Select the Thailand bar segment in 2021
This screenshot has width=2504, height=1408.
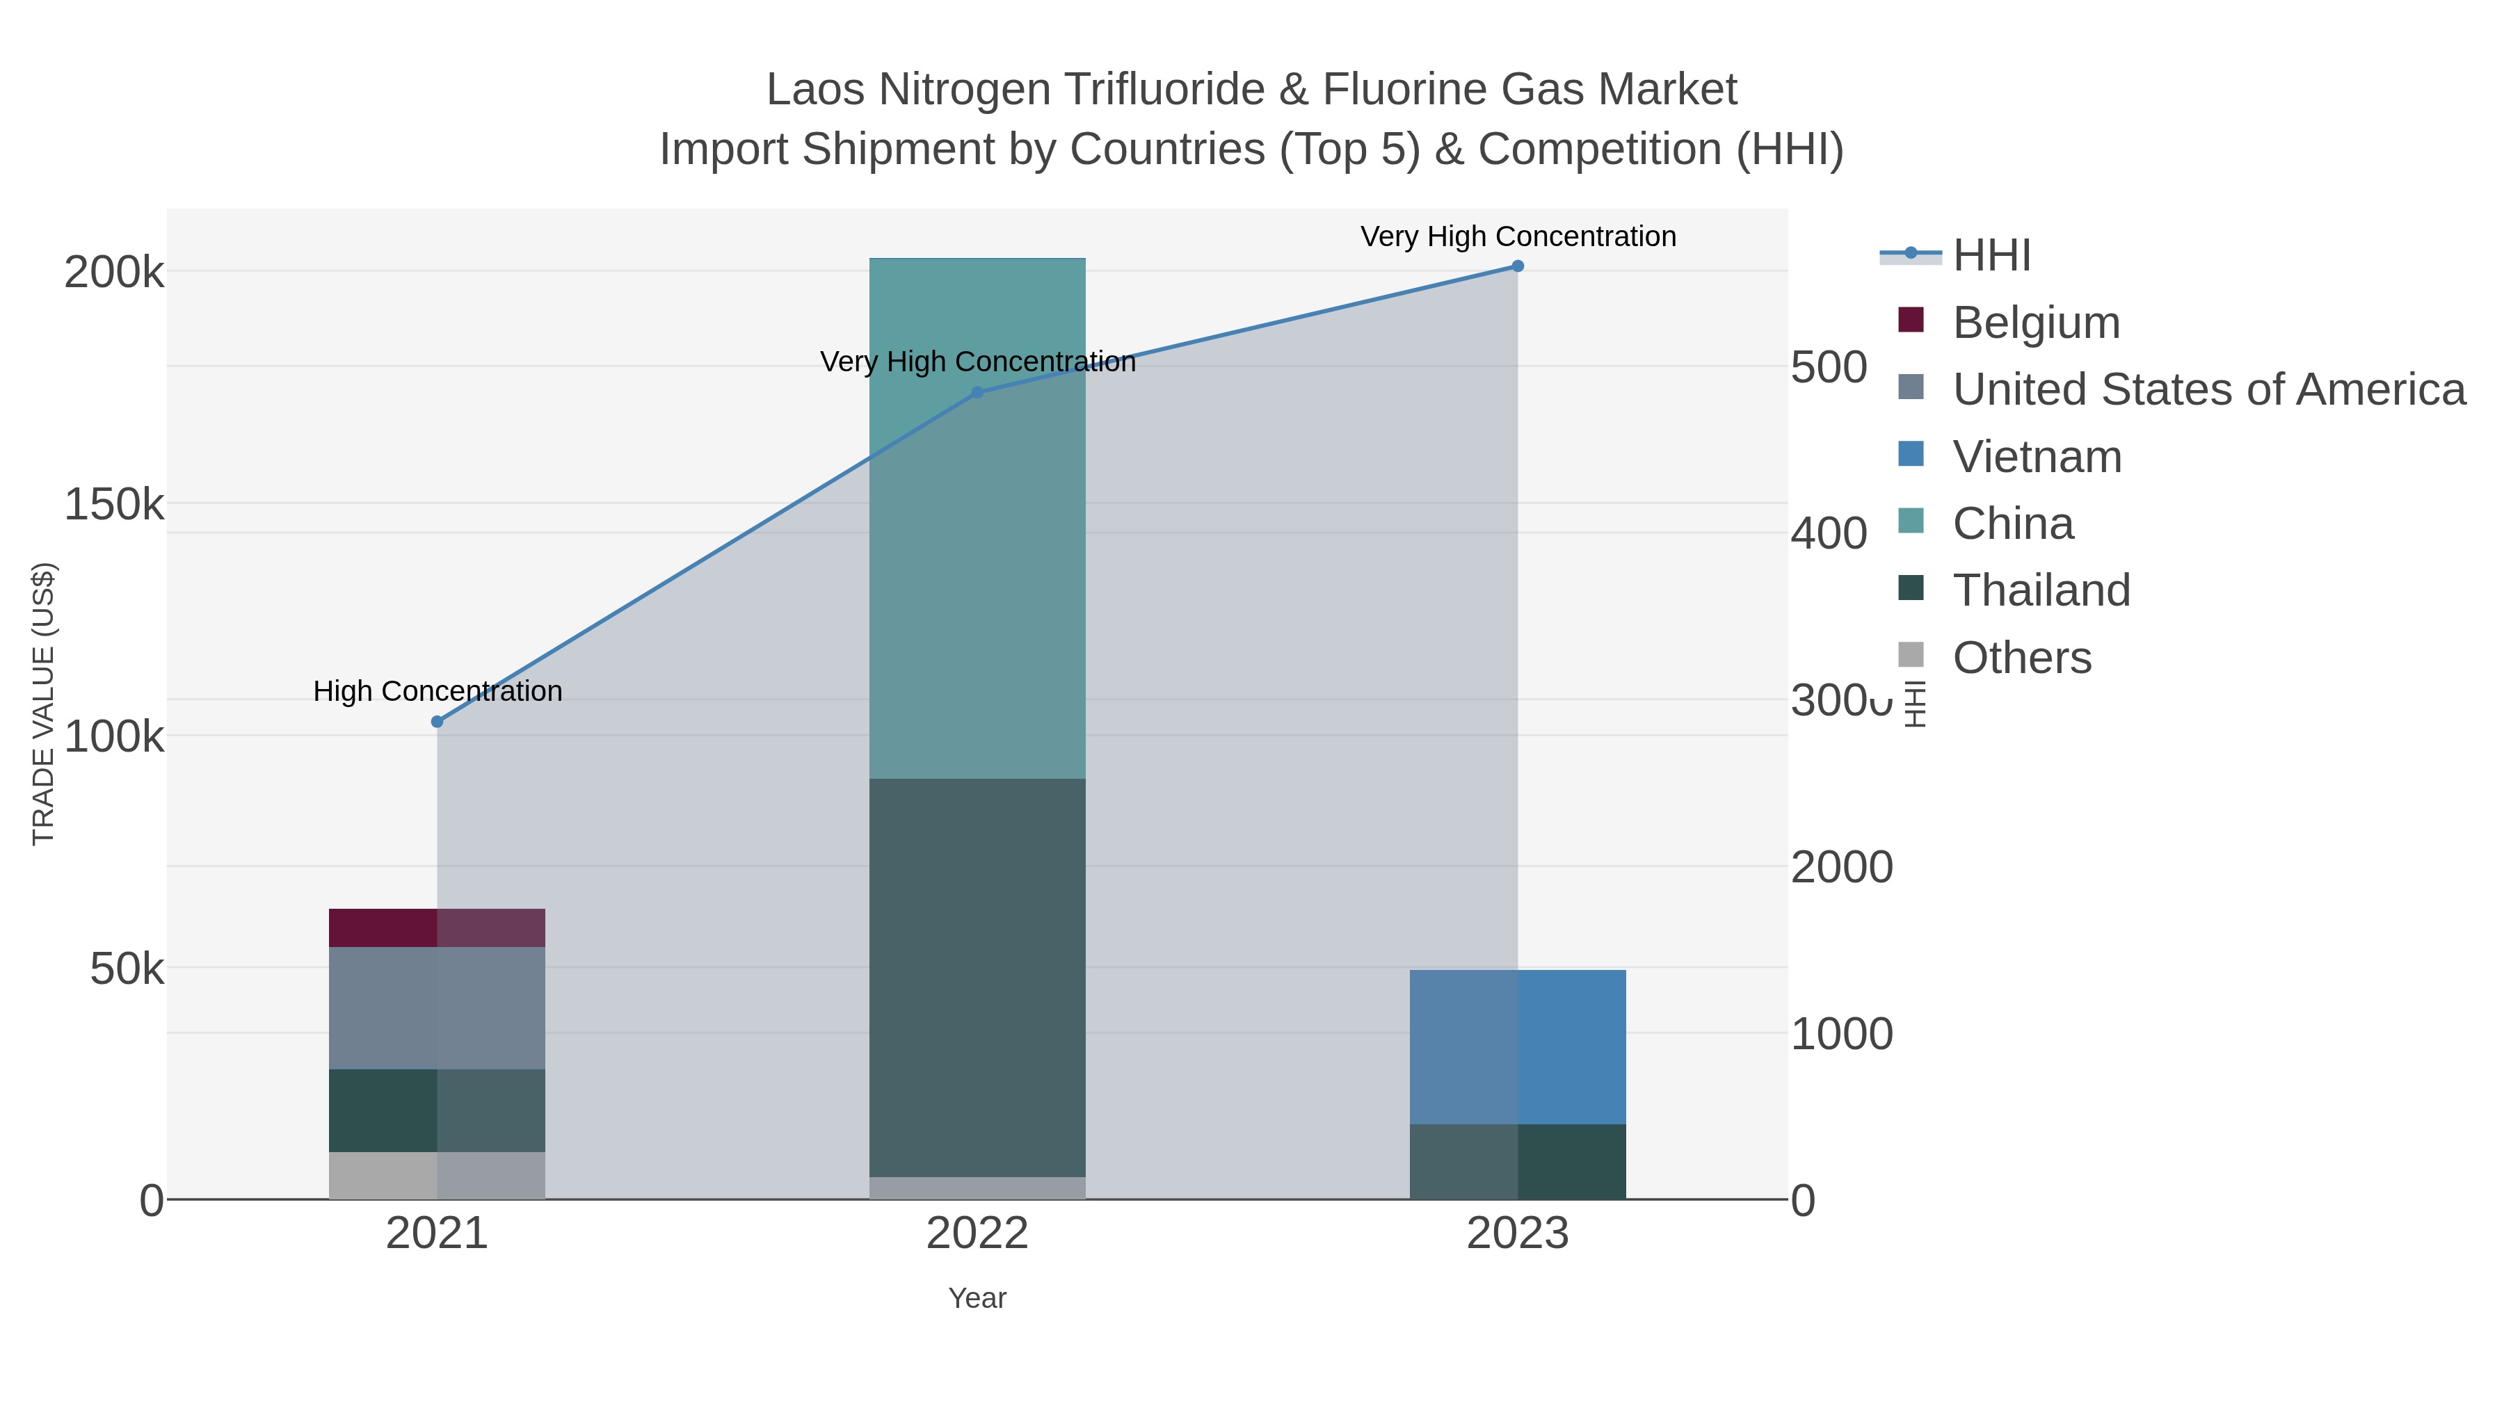pos(436,1110)
